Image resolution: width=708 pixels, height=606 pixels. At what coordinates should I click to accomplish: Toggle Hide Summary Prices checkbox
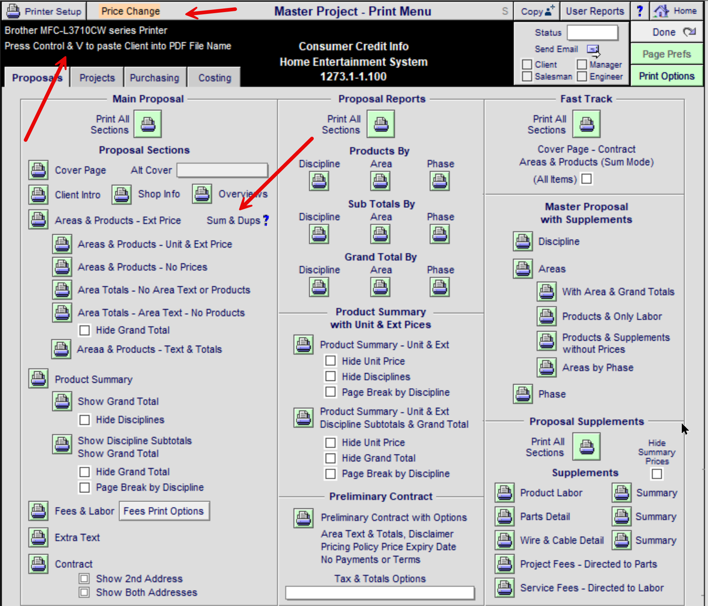(x=657, y=474)
